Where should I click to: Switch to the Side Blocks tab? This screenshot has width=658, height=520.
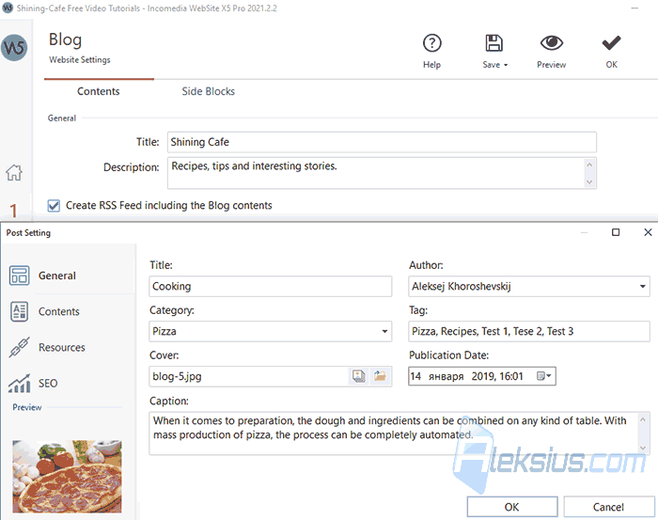(208, 91)
